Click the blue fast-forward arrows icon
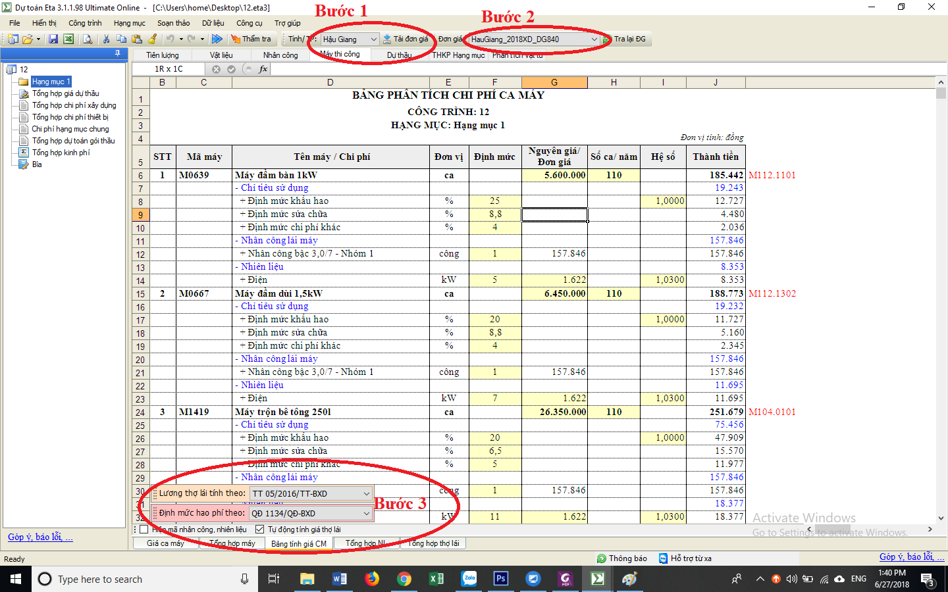 tap(217, 39)
